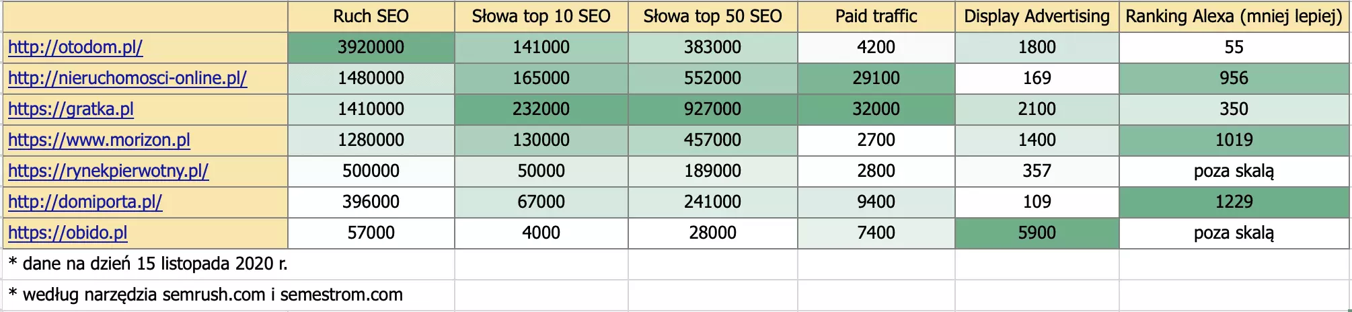Select the Ruch SEO header cell
The height and width of the screenshot is (312, 1352).
371,17
